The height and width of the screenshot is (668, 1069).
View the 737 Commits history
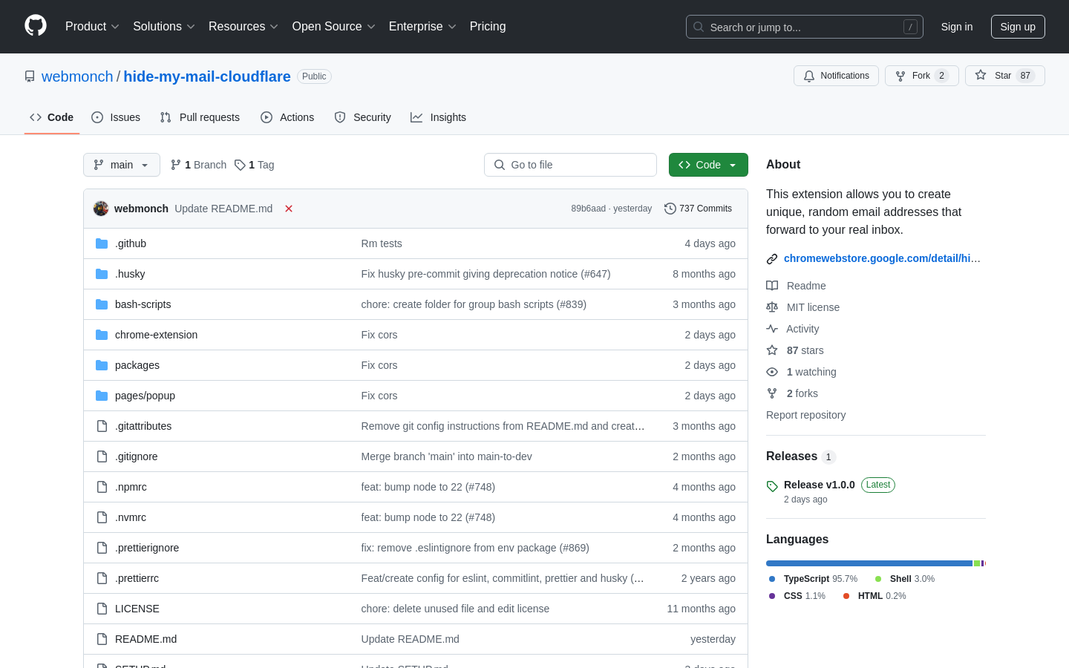[698, 209]
